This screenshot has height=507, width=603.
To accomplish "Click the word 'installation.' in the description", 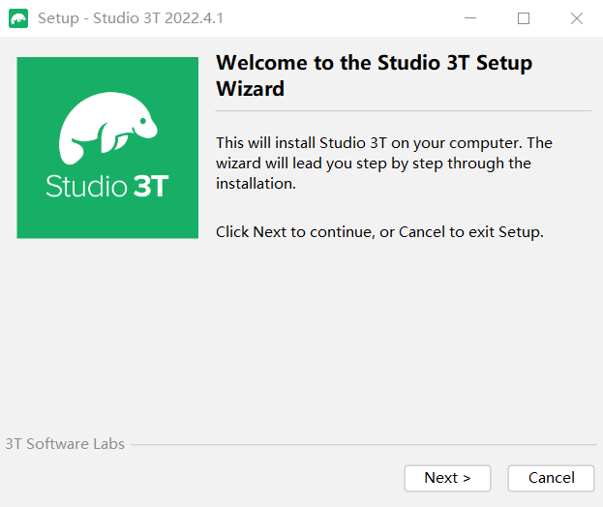I will click(x=256, y=184).
